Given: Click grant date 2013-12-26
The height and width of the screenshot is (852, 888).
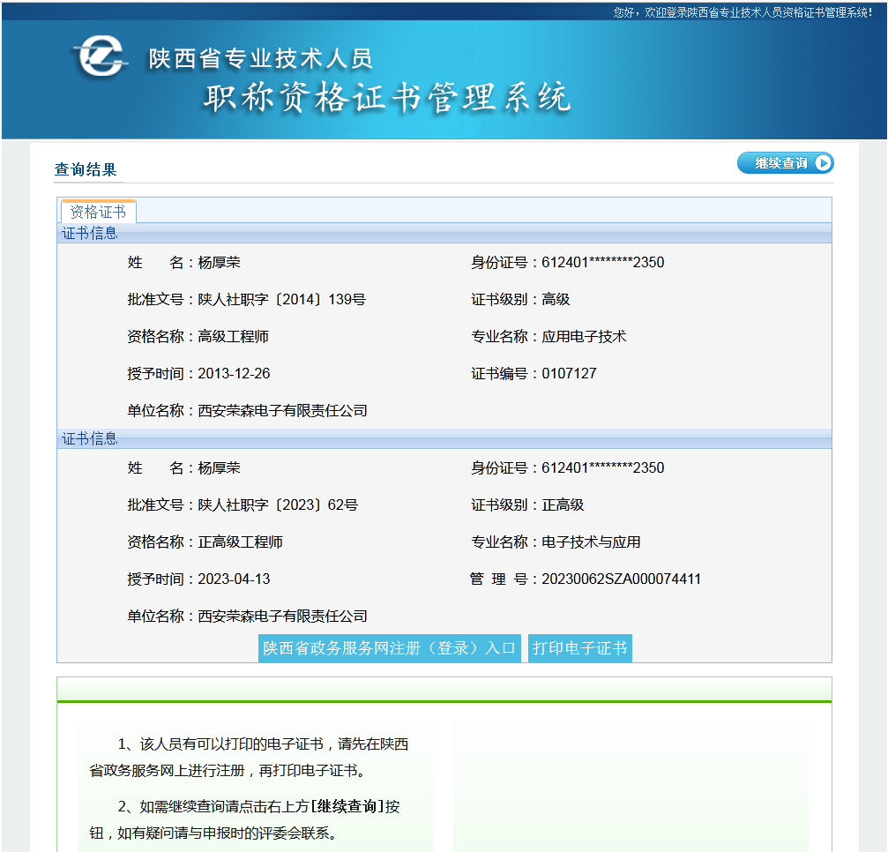Looking at the screenshot, I should pyautogui.click(x=234, y=373).
